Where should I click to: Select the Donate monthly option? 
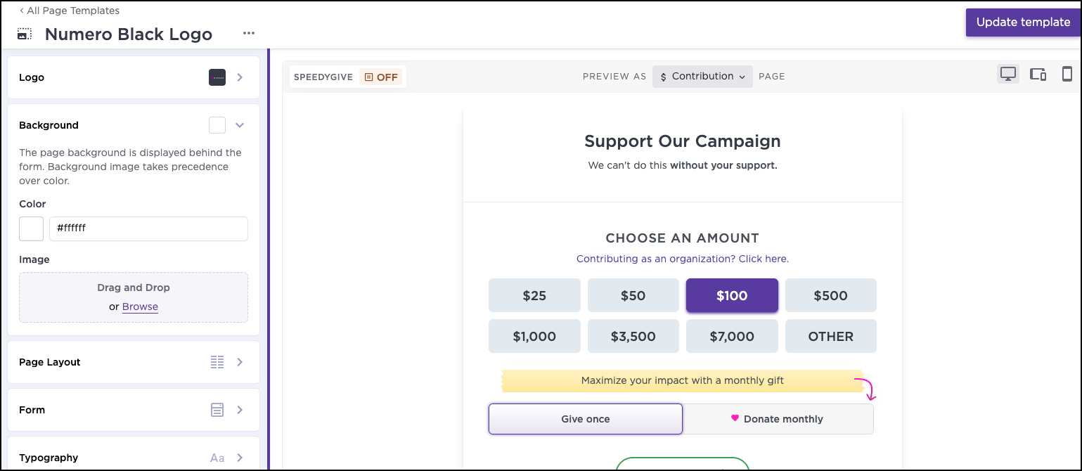tap(778, 419)
